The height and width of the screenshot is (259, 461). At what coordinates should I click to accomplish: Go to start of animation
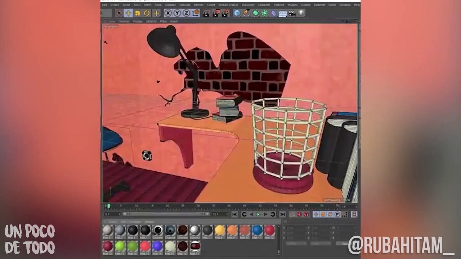pos(234,214)
